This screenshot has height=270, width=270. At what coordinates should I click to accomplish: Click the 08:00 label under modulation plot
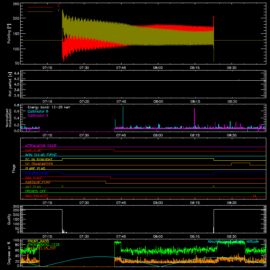point(158,135)
